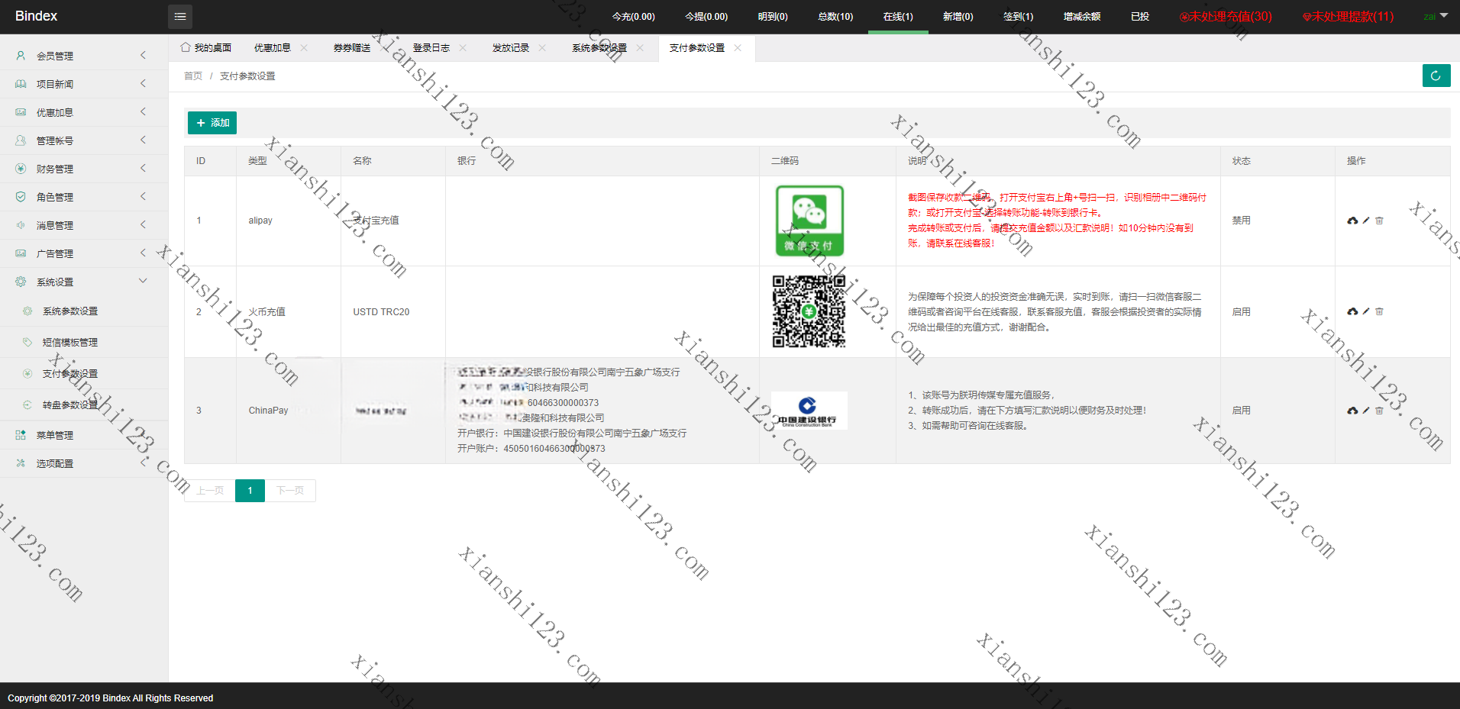Switch to the 我的桌面 tab
This screenshot has width=1460, height=709.
[x=206, y=47]
